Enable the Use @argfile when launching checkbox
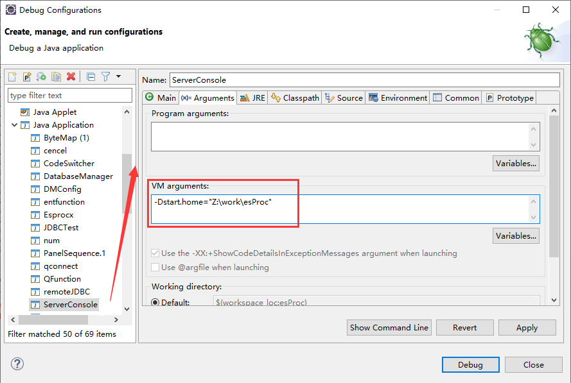This screenshot has height=383, width=571. point(155,267)
